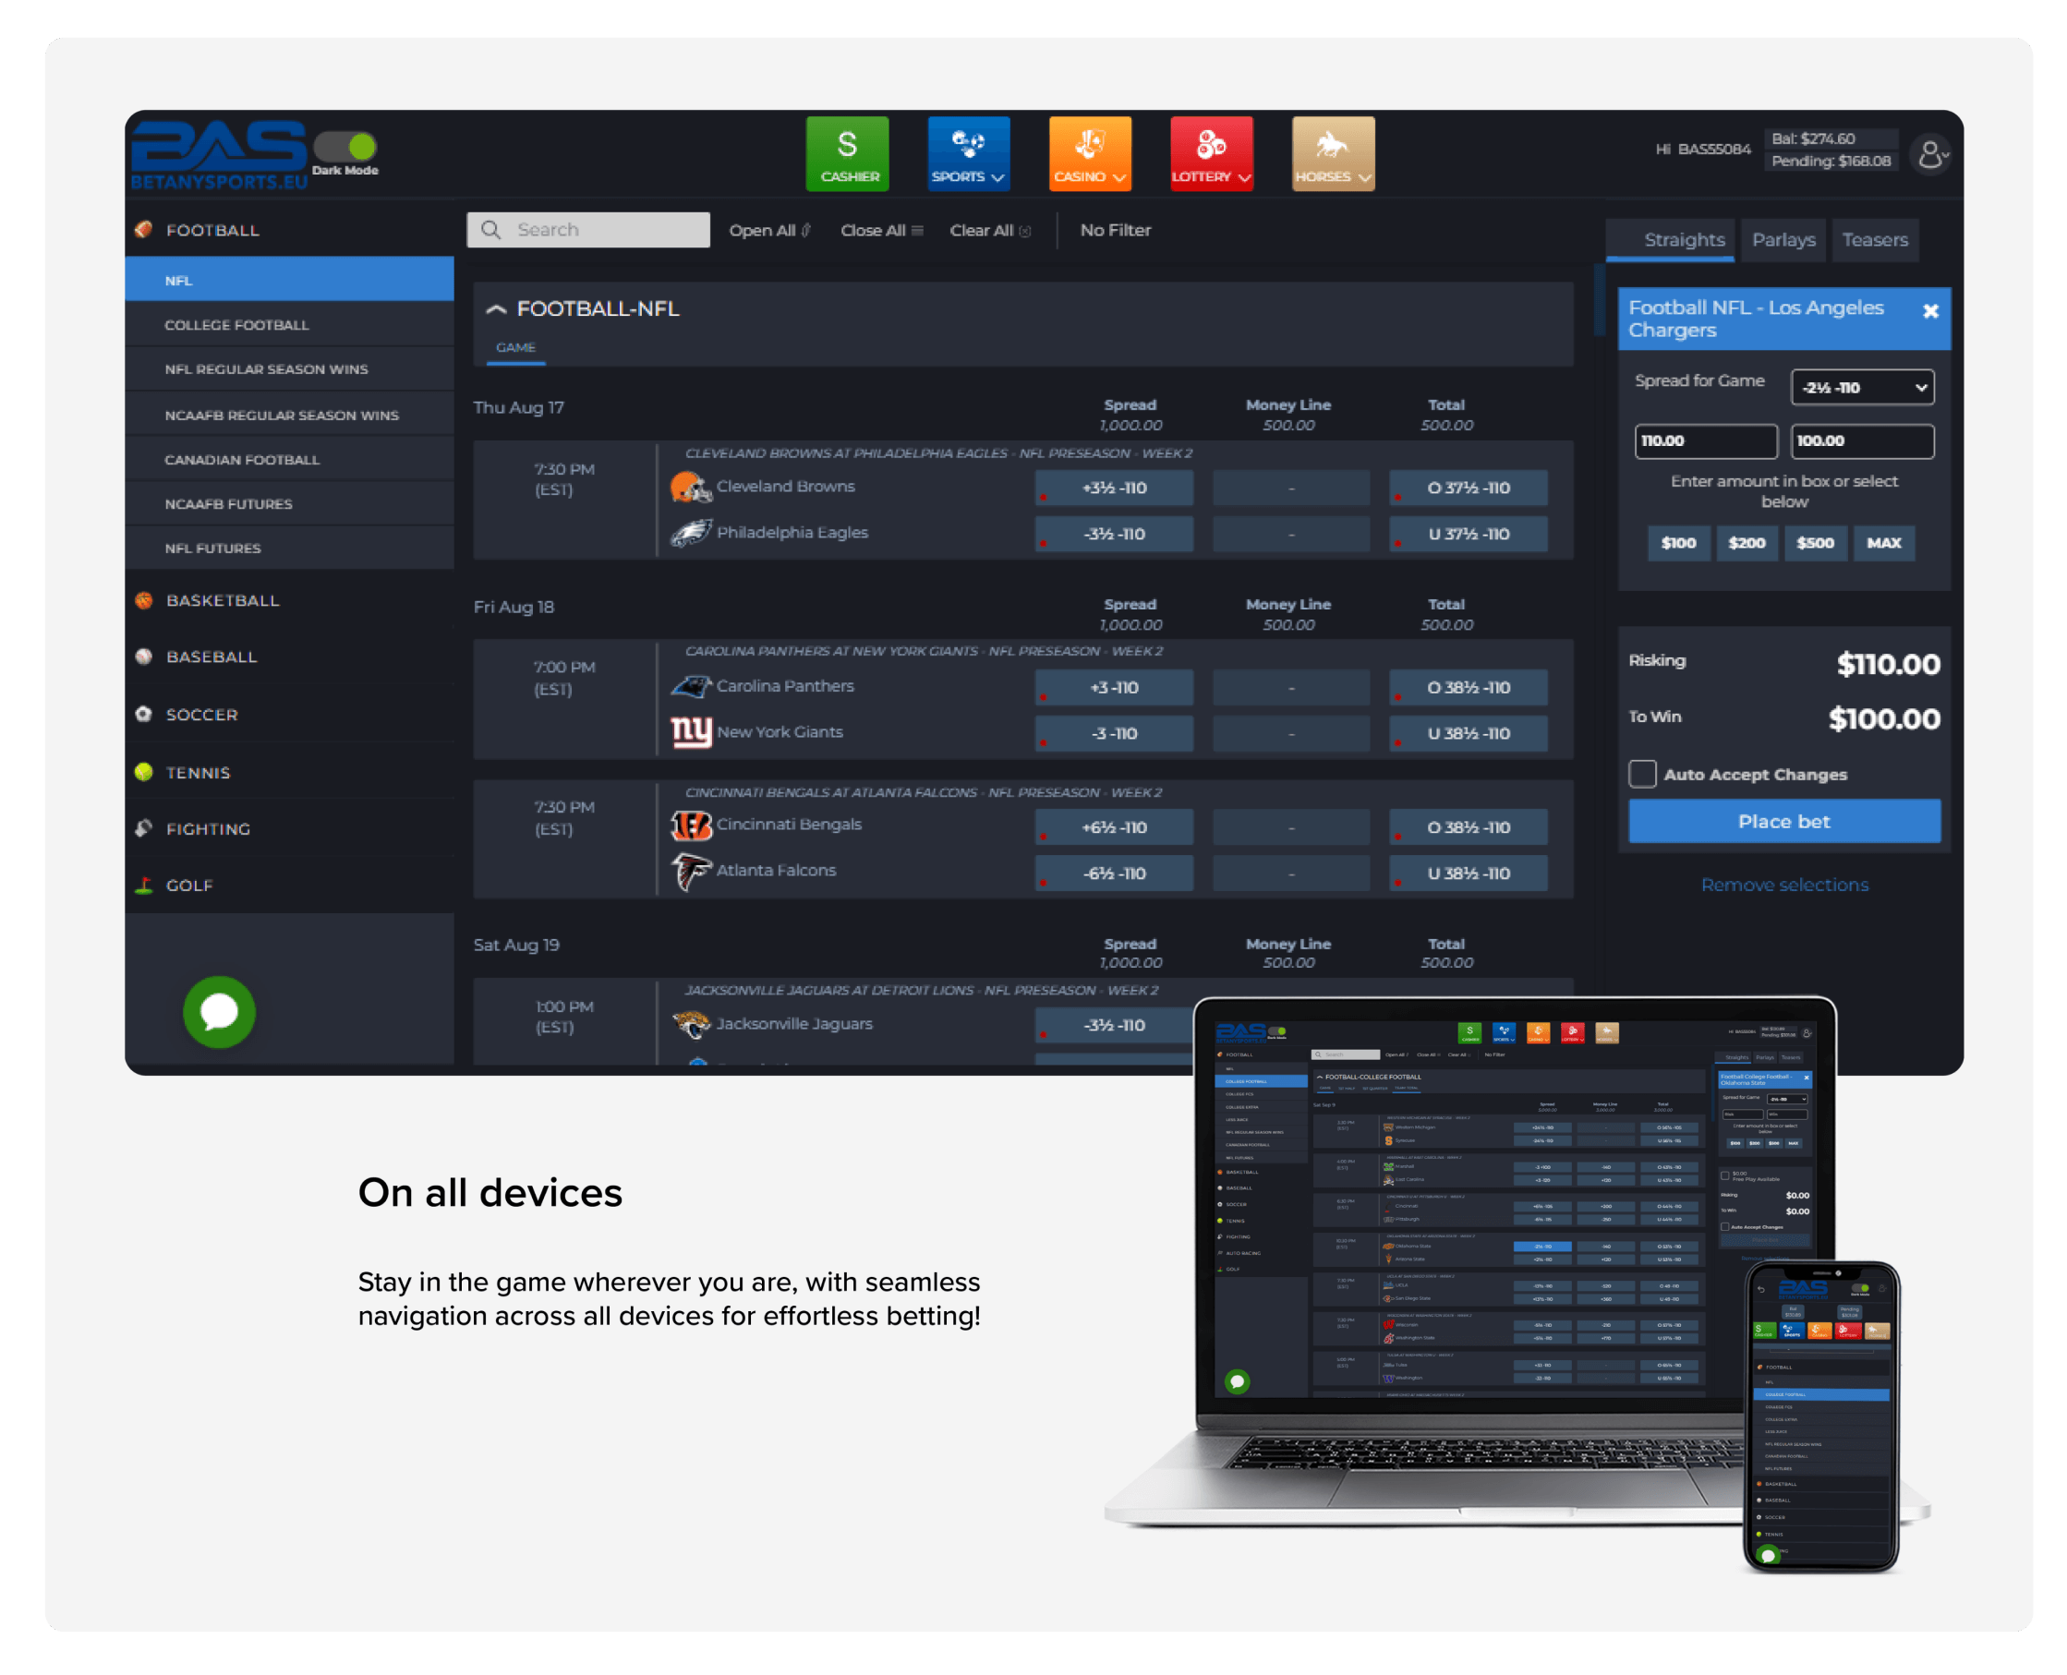Click the search input field
Screen dimensions: 2067x1675
click(590, 227)
